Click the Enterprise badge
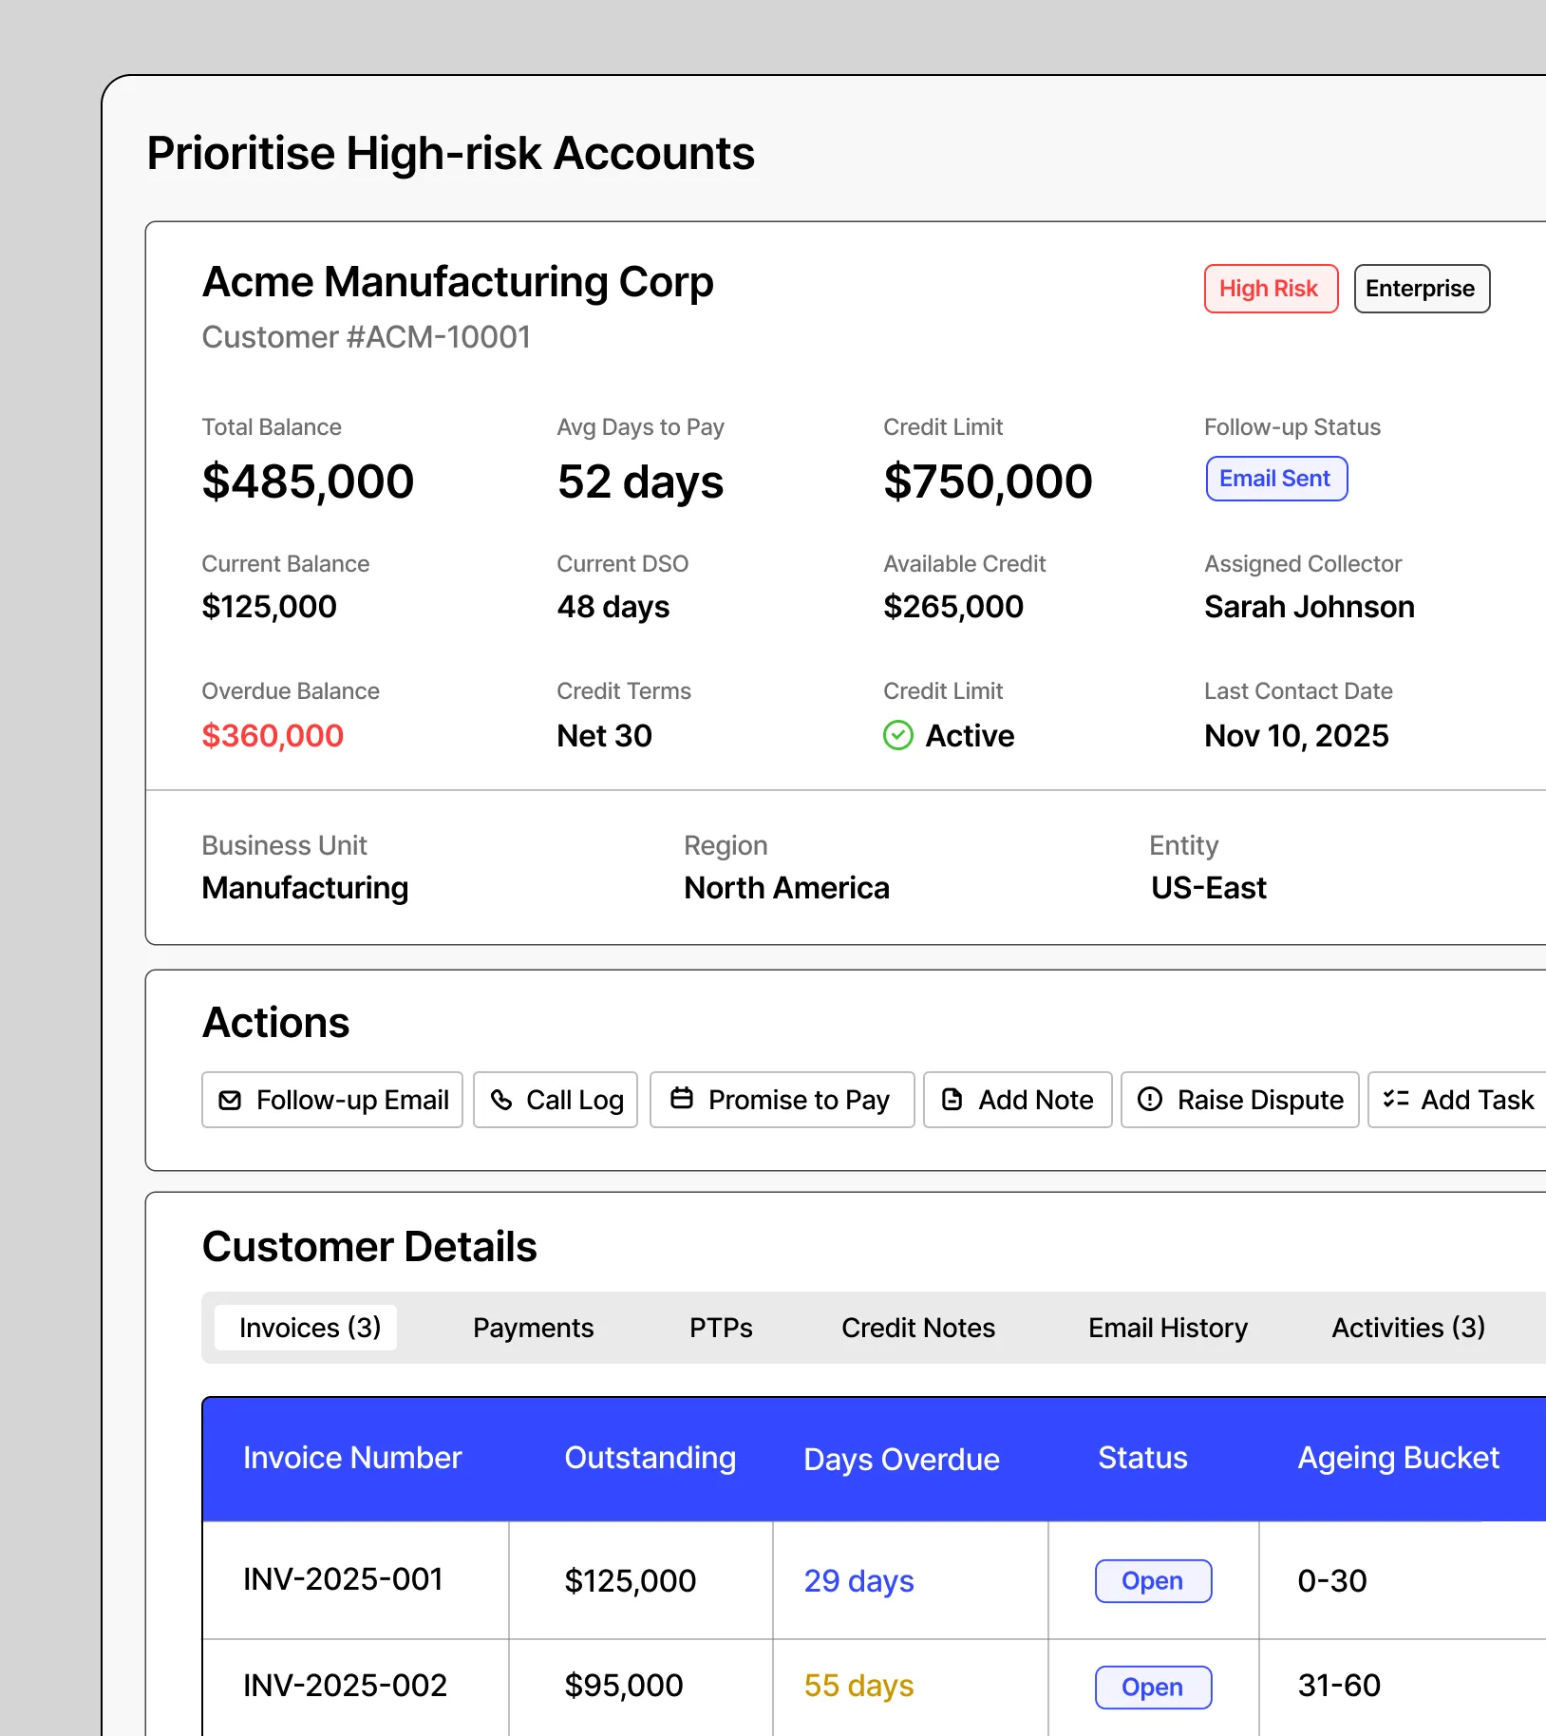 click(1421, 289)
